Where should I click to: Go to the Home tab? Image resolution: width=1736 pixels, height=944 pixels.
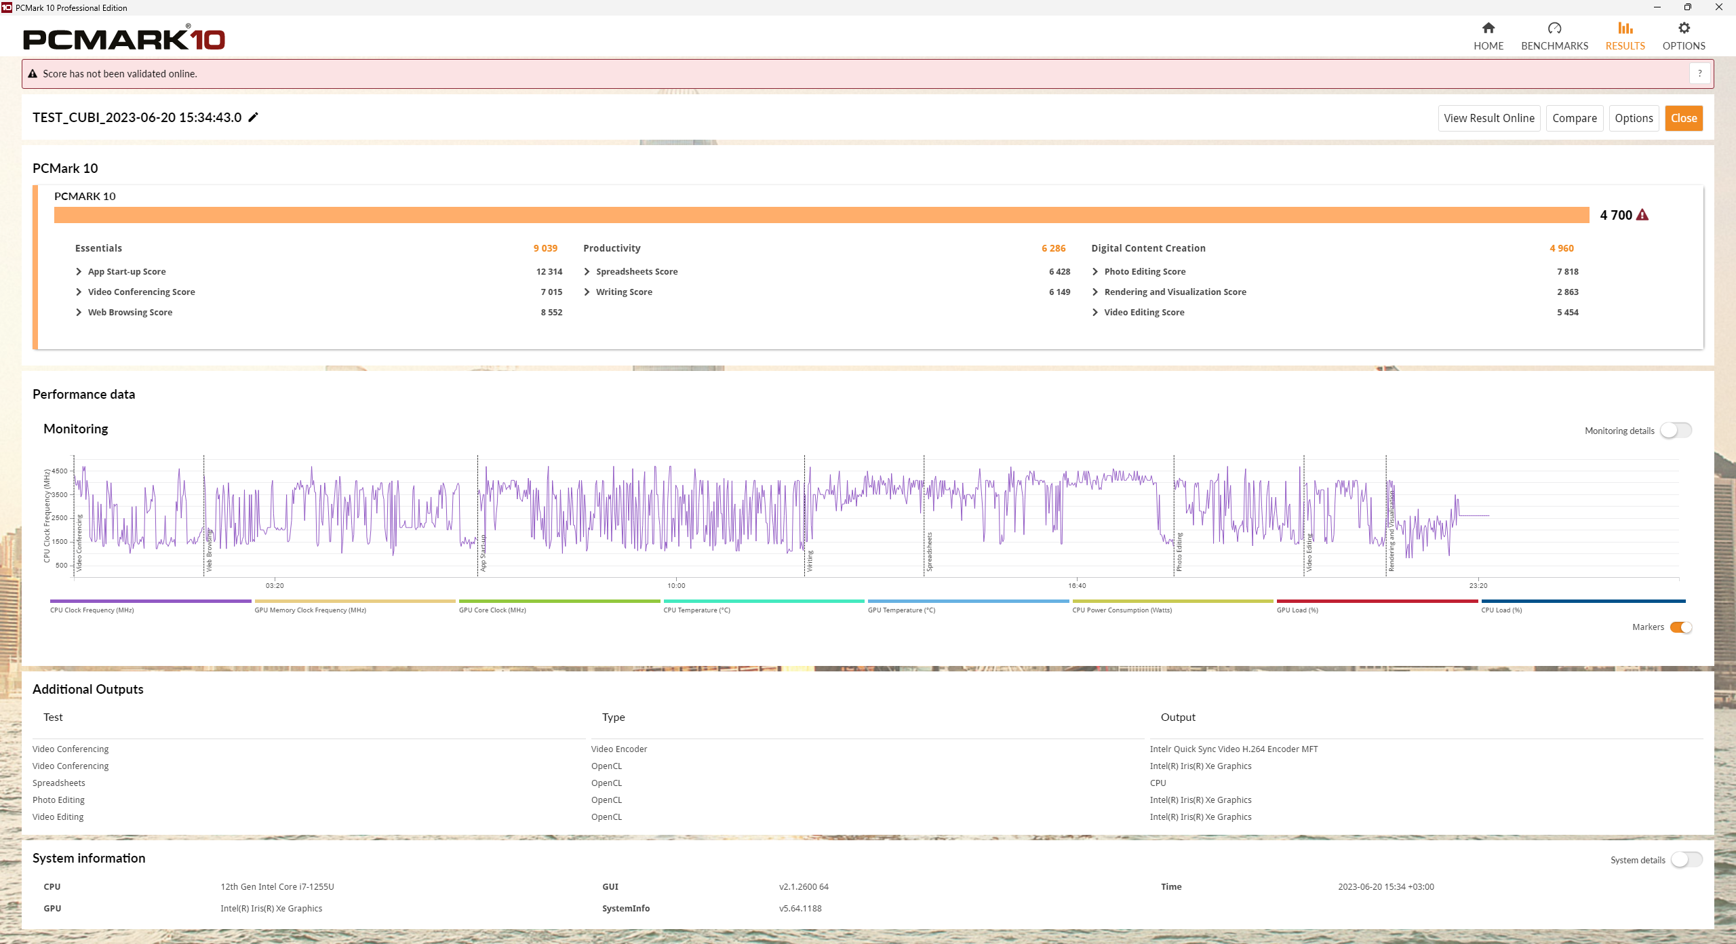point(1488,36)
